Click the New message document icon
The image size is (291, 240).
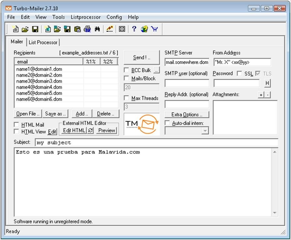pyautogui.click(x=15, y=29)
